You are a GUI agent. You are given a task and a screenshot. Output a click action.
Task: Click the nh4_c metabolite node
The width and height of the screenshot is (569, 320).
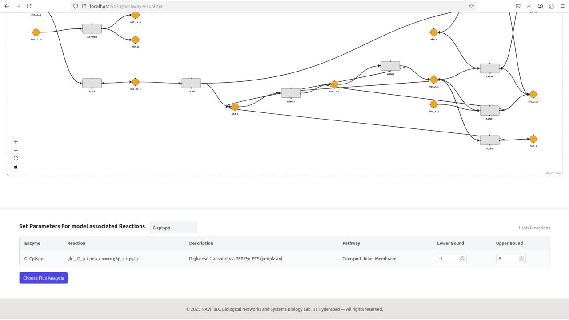coord(235,107)
